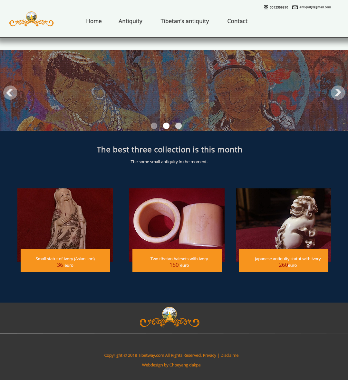Click the telephone icon in the header
This screenshot has height=380, width=348.
[266, 7]
